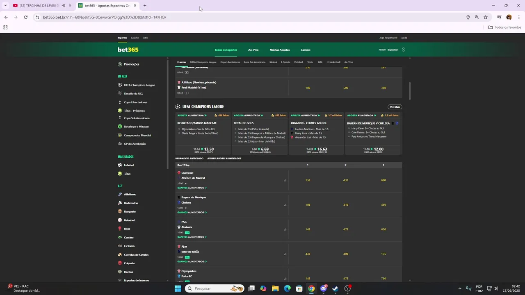Click the Ciclismo bicycle icon in the A-Z list
Viewport: 525px width, 295px height.
120,246
